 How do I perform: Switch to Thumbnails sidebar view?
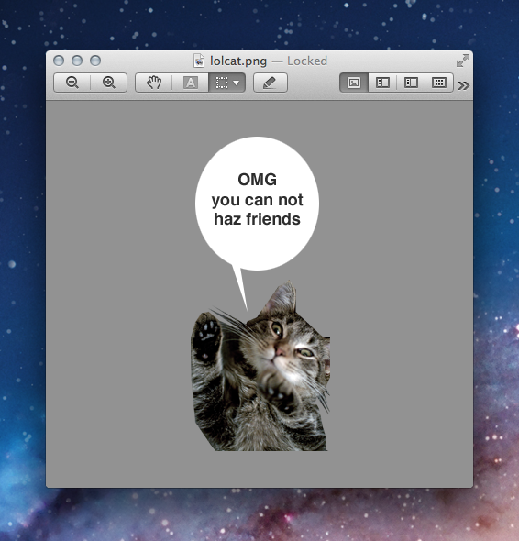(x=382, y=83)
